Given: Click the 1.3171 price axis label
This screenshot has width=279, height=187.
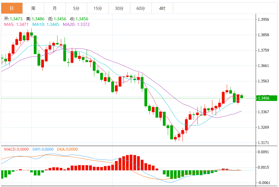Looking at the screenshot, I should click(263, 143).
